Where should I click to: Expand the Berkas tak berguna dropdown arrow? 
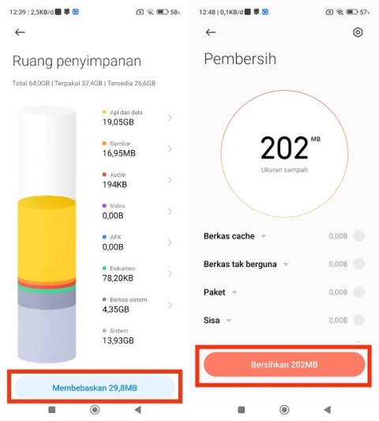(x=286, y=265)
